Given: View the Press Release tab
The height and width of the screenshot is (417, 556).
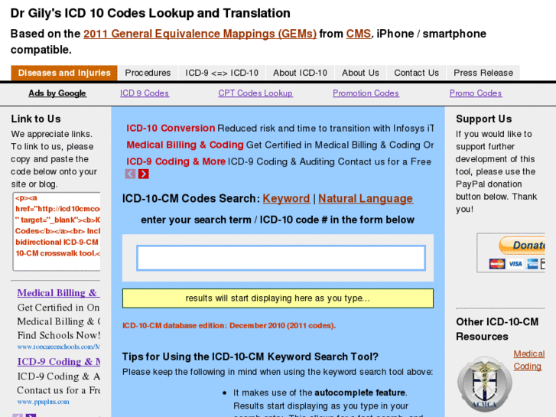Looking at the screenshot, I should [x=483, y=73].
